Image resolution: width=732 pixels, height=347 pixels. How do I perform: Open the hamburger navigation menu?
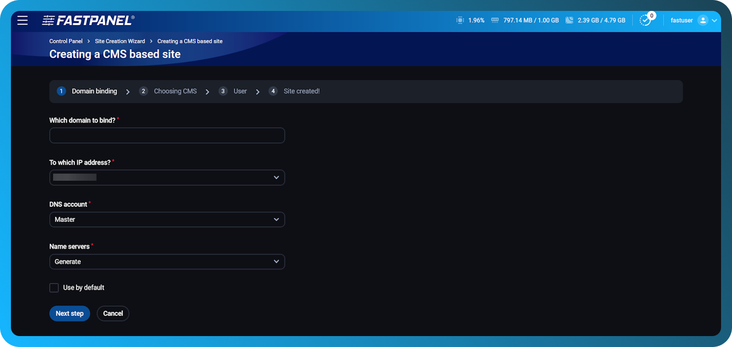[22, 20]
